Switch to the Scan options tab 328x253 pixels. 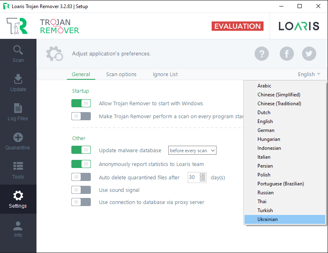pyautogui.click(x=121, y=74)
